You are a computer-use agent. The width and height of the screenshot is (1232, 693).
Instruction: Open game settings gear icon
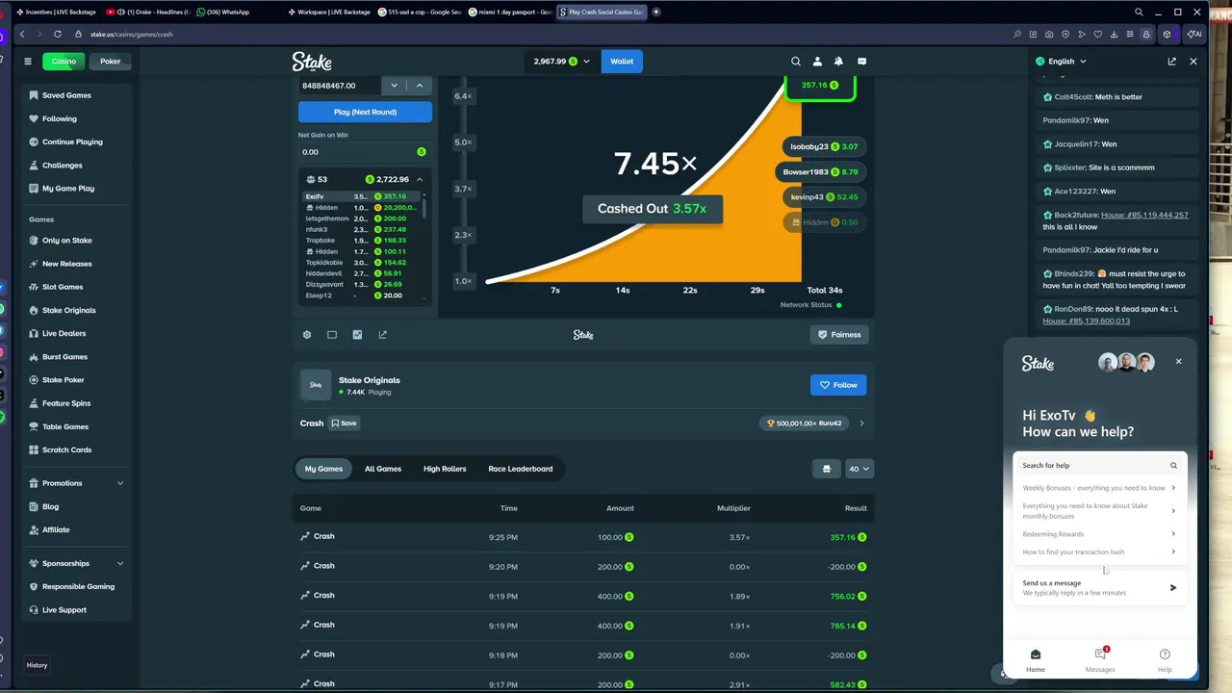pyautogui.click(x=307, y=335)
